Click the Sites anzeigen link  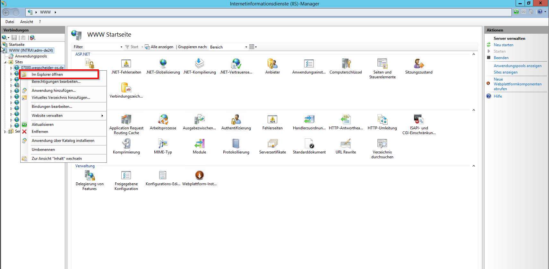[x=505, y=72]
